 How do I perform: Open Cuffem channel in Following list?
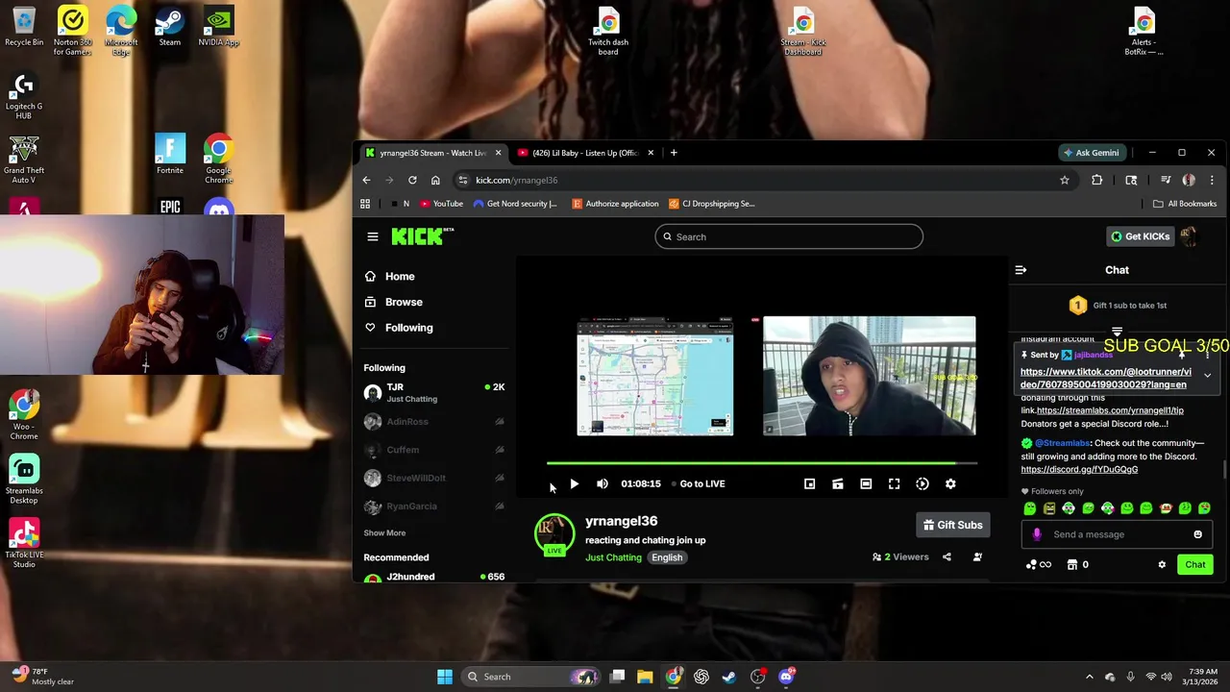click(x=434, y=450)
